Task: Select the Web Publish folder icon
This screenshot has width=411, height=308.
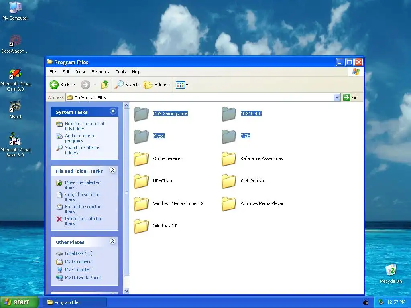Action: [229, 182]
